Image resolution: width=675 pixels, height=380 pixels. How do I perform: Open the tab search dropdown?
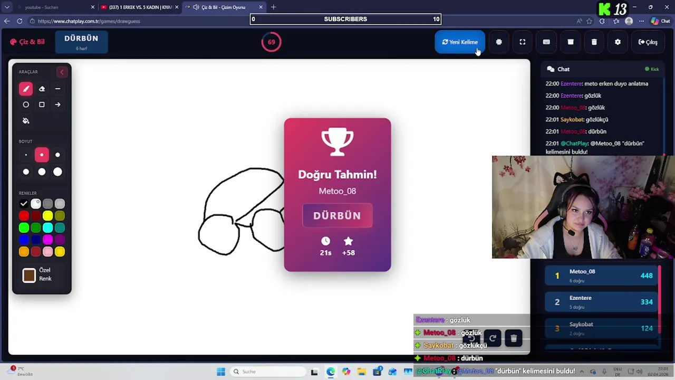coord(6,7)
